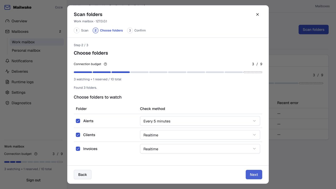
Task: Open the Clients check method dropdown
Action: pos(200,135)
